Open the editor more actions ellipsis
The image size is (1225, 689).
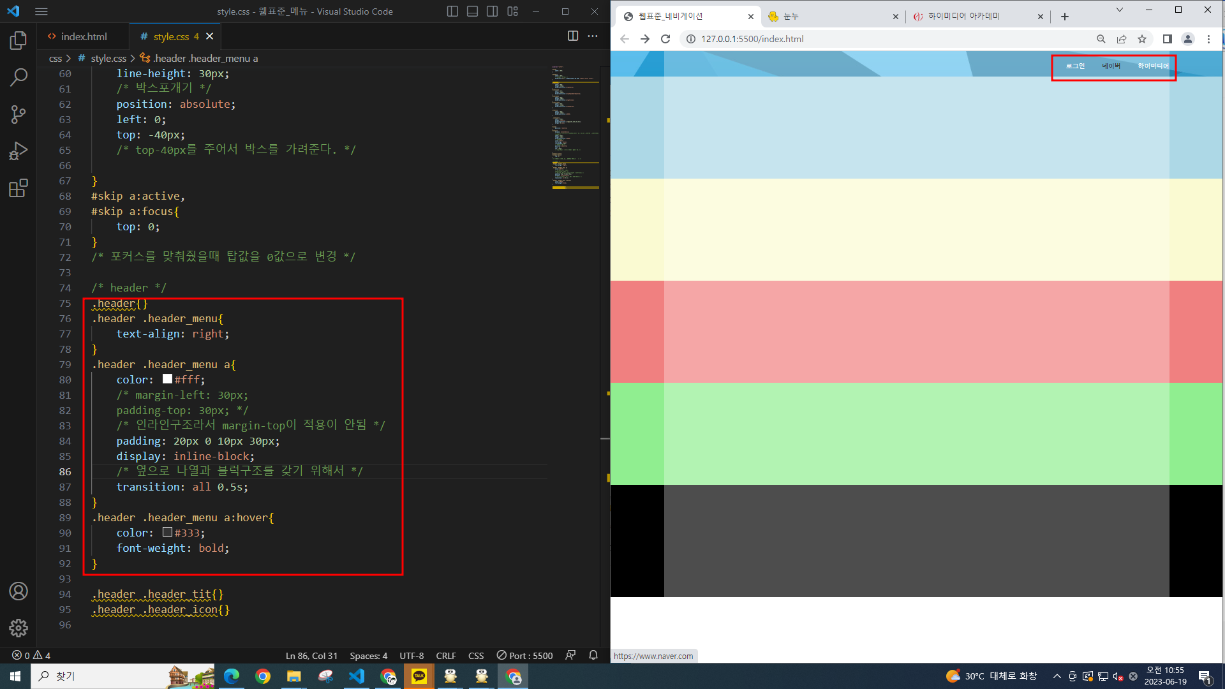pyautogui.click(x=593, y=36)
